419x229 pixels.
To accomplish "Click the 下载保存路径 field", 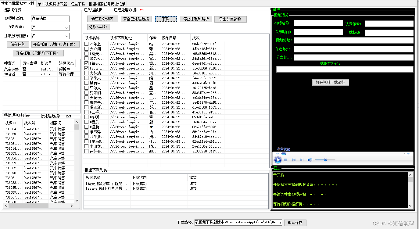I will (x=345, y=69).
